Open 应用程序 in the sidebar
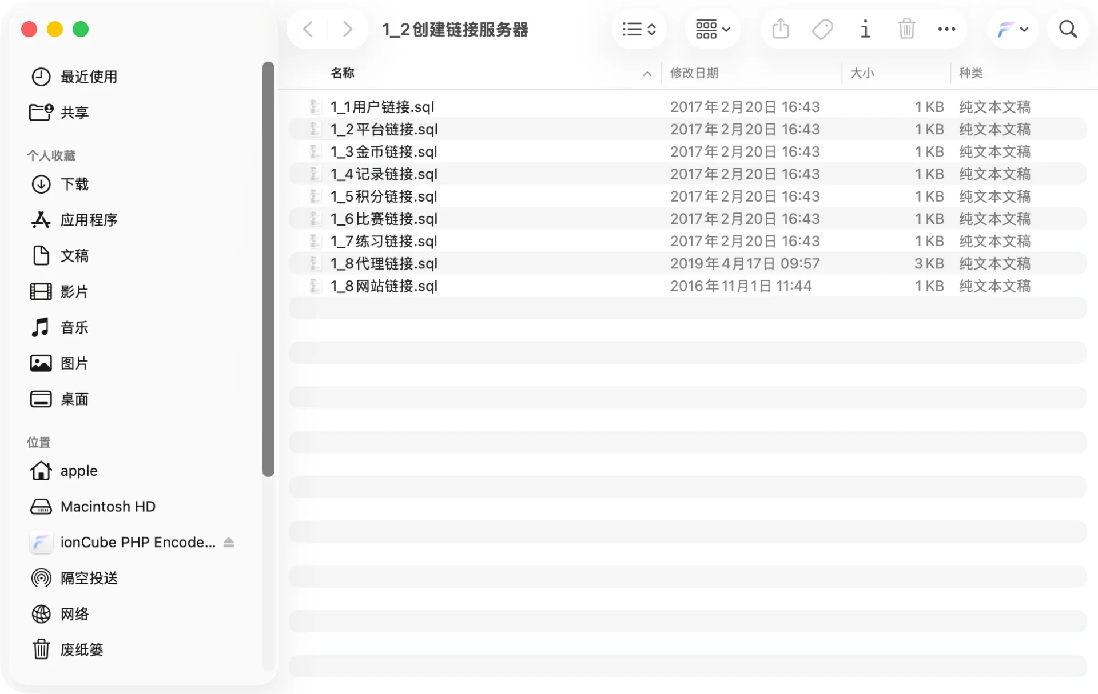1098x694 pixels. coord(74,220)
